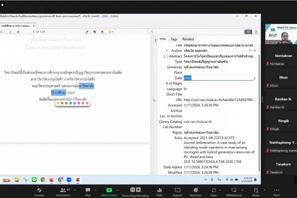Toggle the notes pane icon in reader toolbar

(x=256, y=32)
